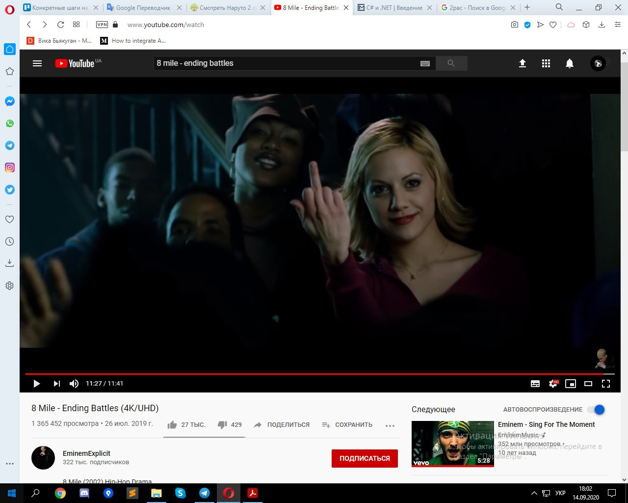The width and height of the screenshot is (628, 503).
Task: Open Opera sidebar settings gear
Action: point(9,286)
